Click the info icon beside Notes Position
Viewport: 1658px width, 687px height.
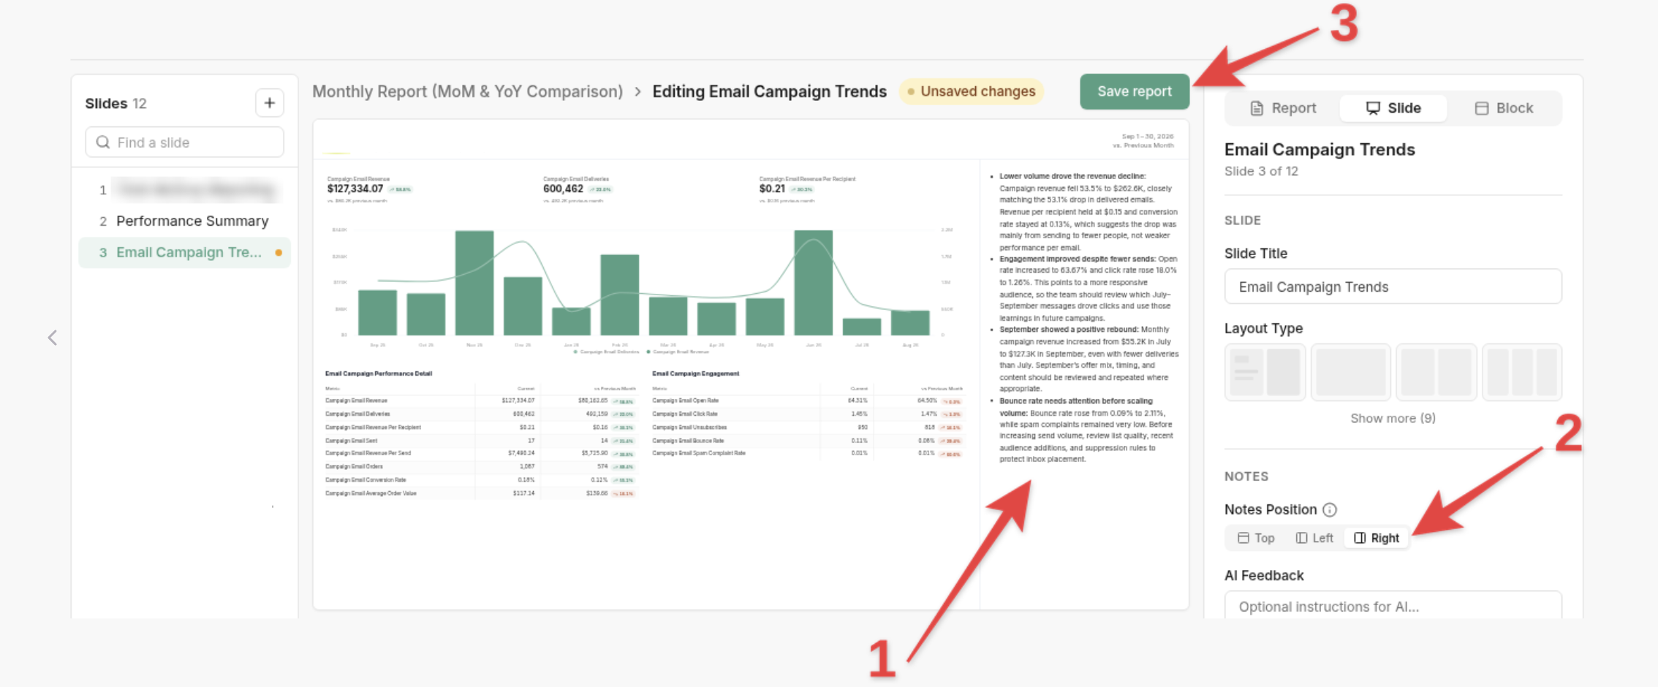pyautogui.click(x=1330, y=509)
